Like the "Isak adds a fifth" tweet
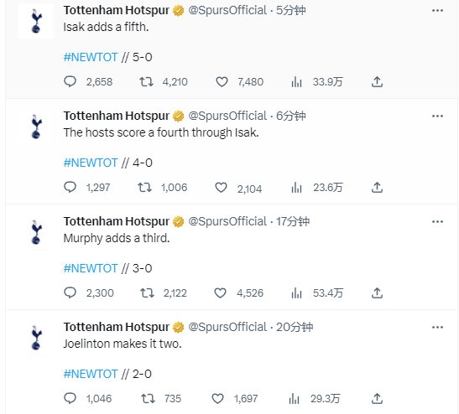This screenshot has height=414, width=459. pos(222,82)
